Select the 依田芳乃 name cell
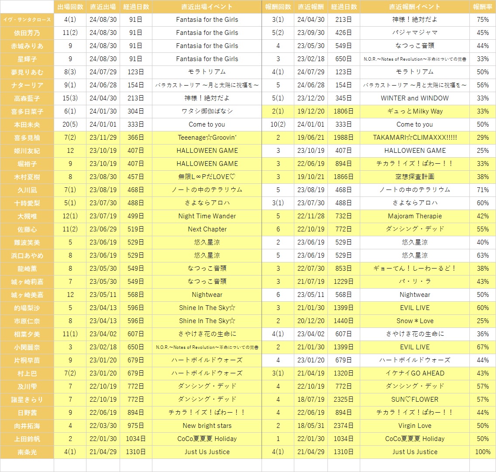Screen dimensions: 496x472 click(27, 33)
